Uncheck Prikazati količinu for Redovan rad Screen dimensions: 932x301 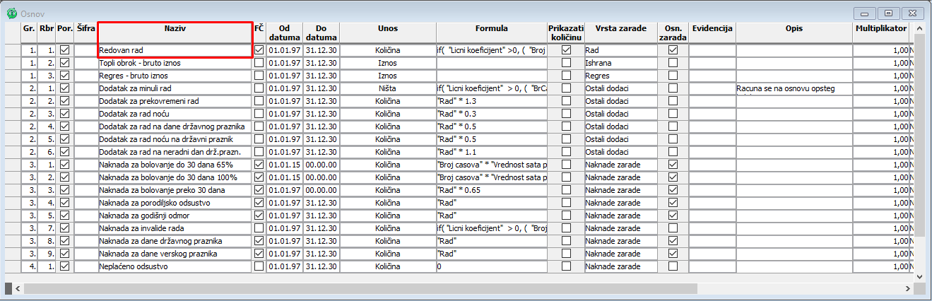566,50
